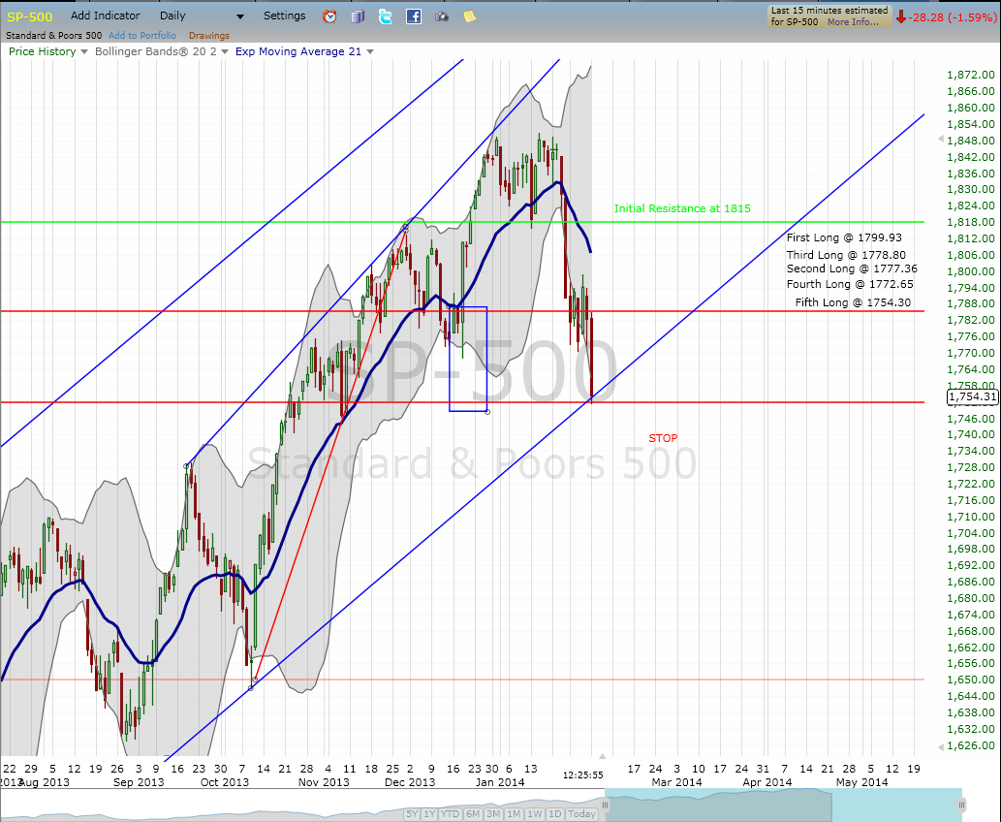Expand the Price History dropdown arrow
This screenshot has height=822, width=1001.
tap(83, 51)
